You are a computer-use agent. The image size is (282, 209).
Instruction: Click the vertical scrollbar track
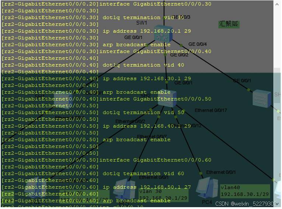pyautogui.click(x=277, y=104)
